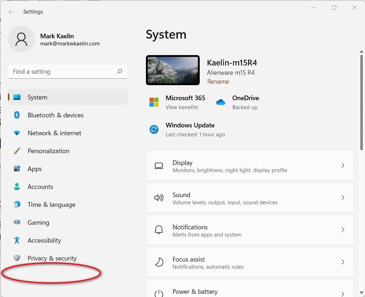Click the Gaming controller icon

pos(17,222)
